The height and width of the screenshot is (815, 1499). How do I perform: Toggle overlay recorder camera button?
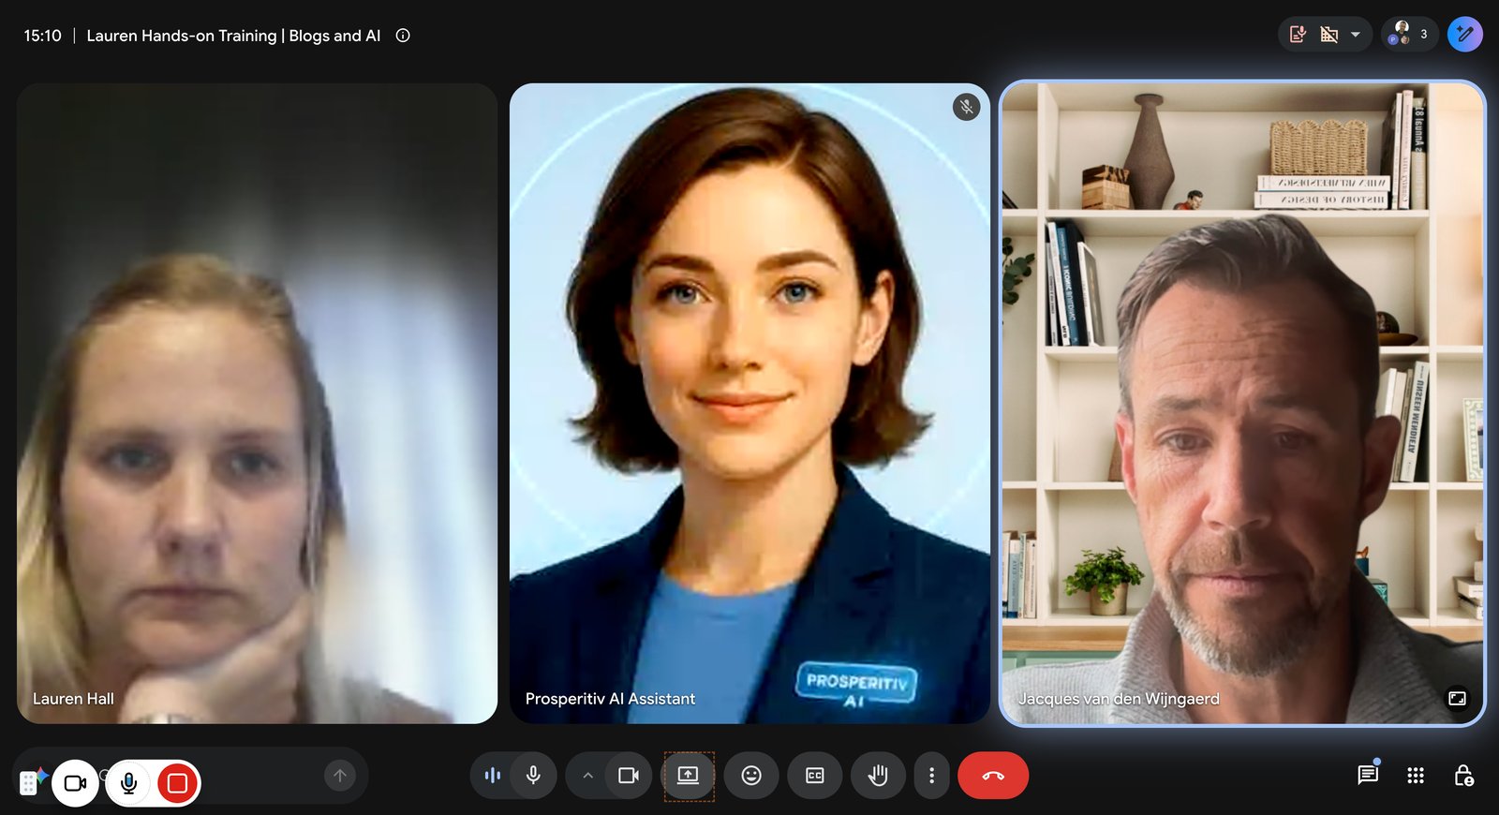pos(76,783)
